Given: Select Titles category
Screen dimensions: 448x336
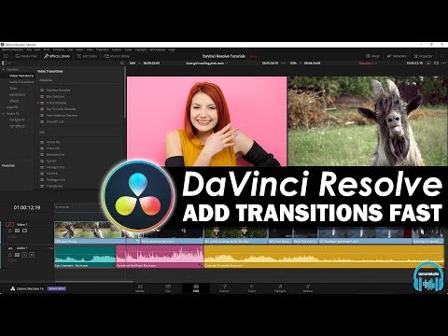Looking at the screenshot, I should (x=13, y=89).
